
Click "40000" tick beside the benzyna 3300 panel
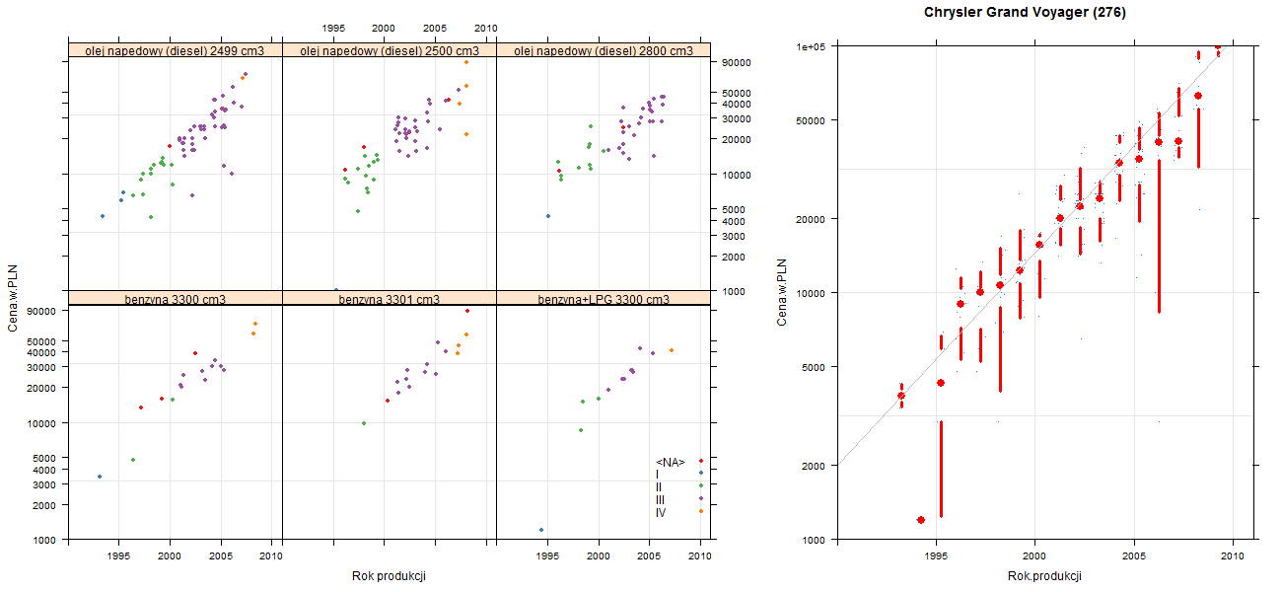coord(42,352)
